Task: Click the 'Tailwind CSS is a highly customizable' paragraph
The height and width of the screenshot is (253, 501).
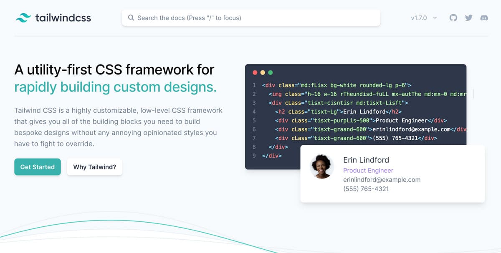Action: [x=119, y=127]
